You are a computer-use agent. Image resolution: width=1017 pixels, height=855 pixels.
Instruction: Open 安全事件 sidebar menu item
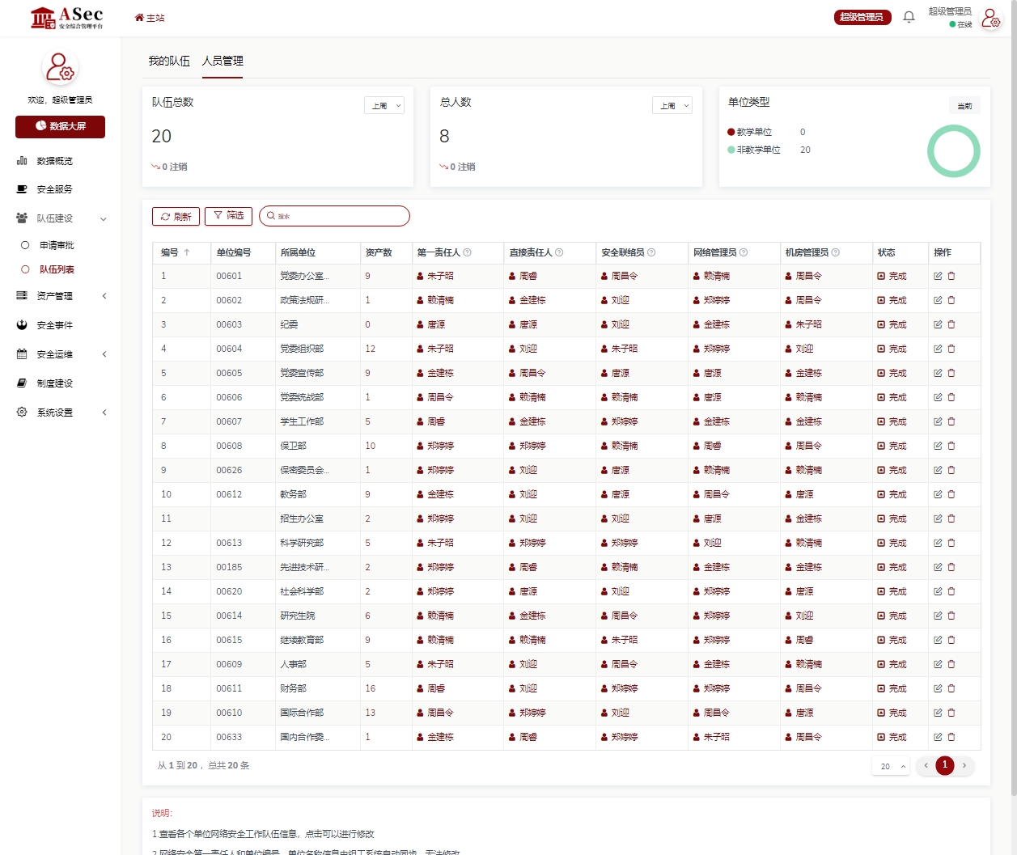point(55,325)
